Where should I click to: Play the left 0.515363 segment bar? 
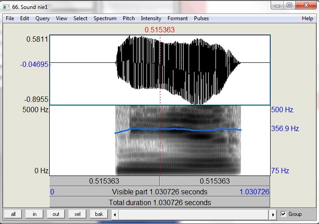[104, 181]
